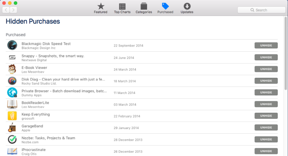Click the date 29 January 2014
Screen dimensions: 288x156
pyautogui.click(x=126, y=128)
